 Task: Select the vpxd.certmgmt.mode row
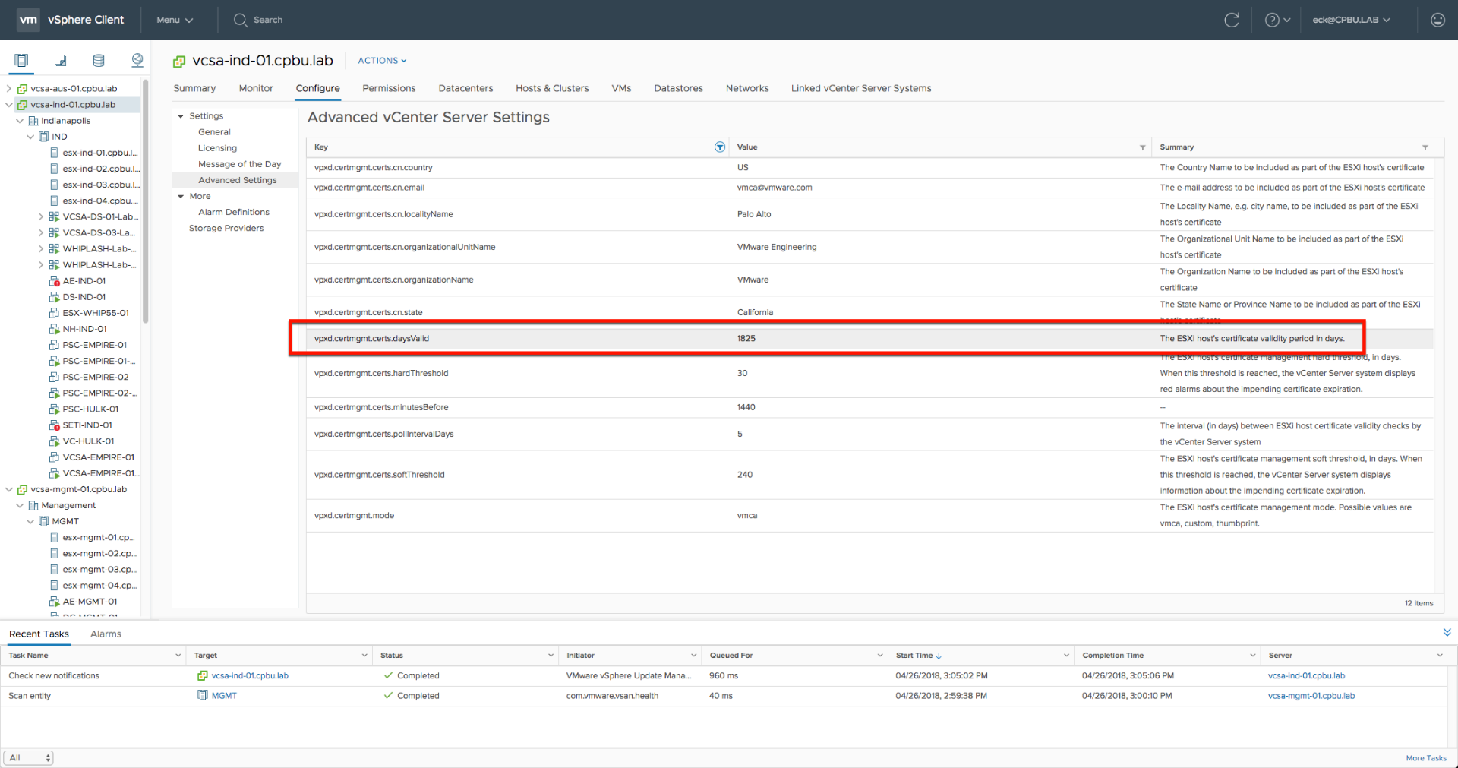(x=870, y=515)
